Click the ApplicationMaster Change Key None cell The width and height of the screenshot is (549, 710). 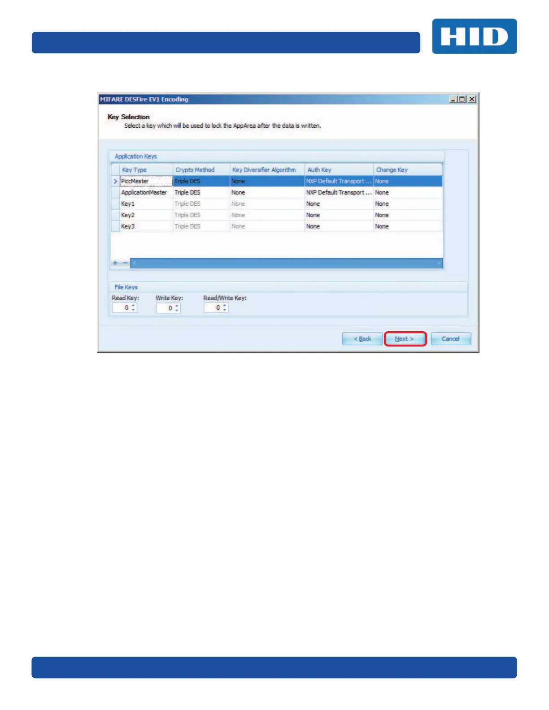408,192
